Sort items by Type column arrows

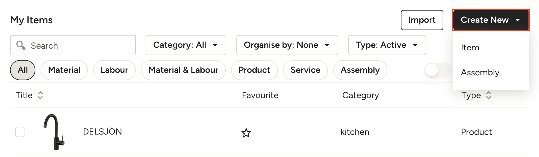pyautogui.click(x=488, y=95)
